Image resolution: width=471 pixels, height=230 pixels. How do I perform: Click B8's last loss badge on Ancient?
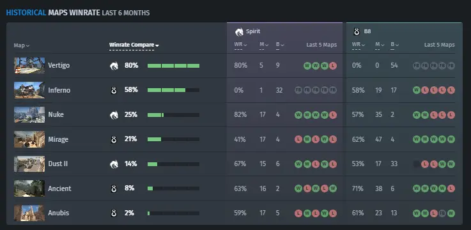click(451, 188)
